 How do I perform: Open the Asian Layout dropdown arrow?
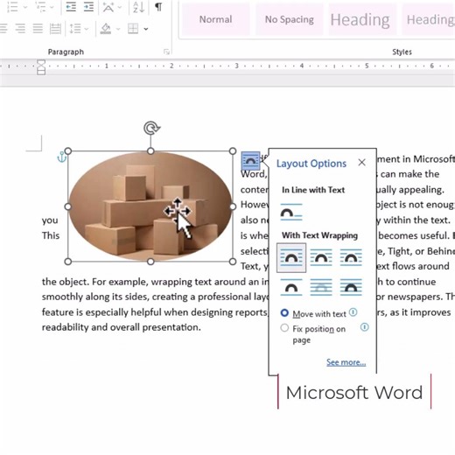pos(120,7)
